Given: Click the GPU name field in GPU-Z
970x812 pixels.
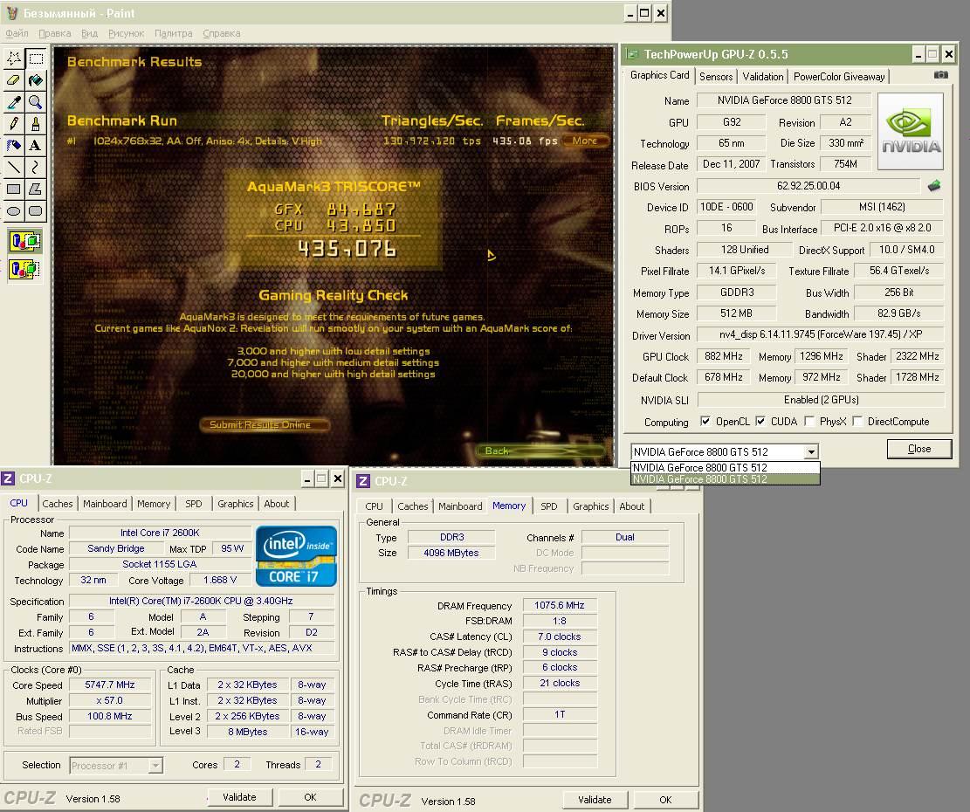Looking at the screenshot, I should click(x=784, y=100).
